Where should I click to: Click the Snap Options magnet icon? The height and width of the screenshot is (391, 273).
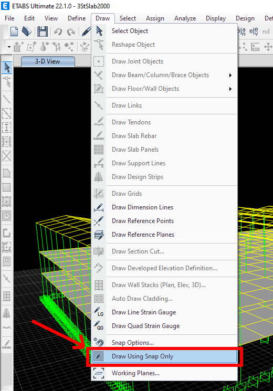99,342
